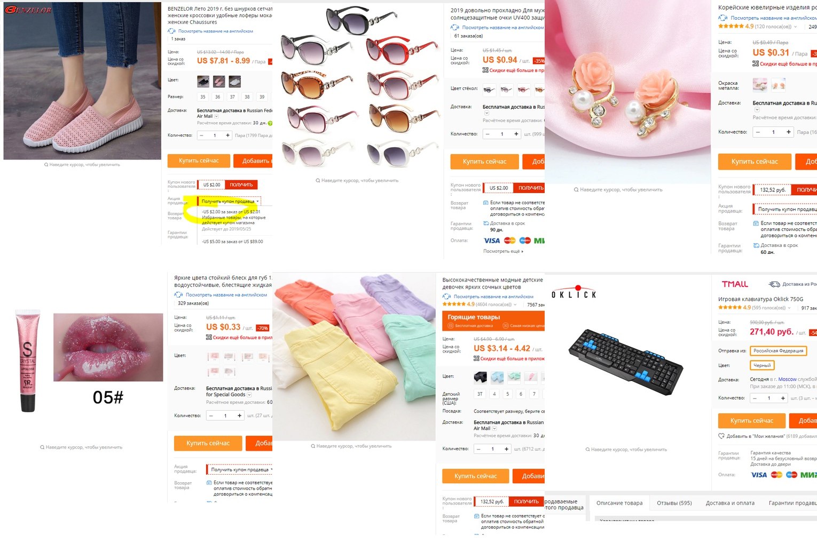Switch to the Отзывы (595) tab

click(x=674, y=503)
